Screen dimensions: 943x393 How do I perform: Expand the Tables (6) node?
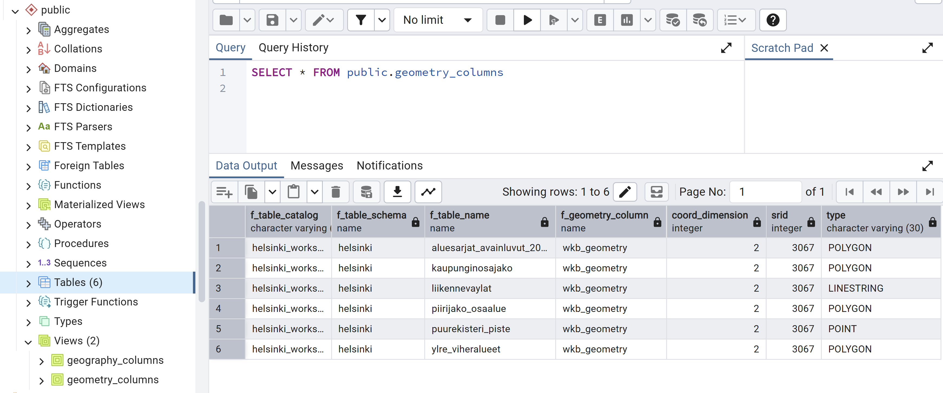(29, 283)
